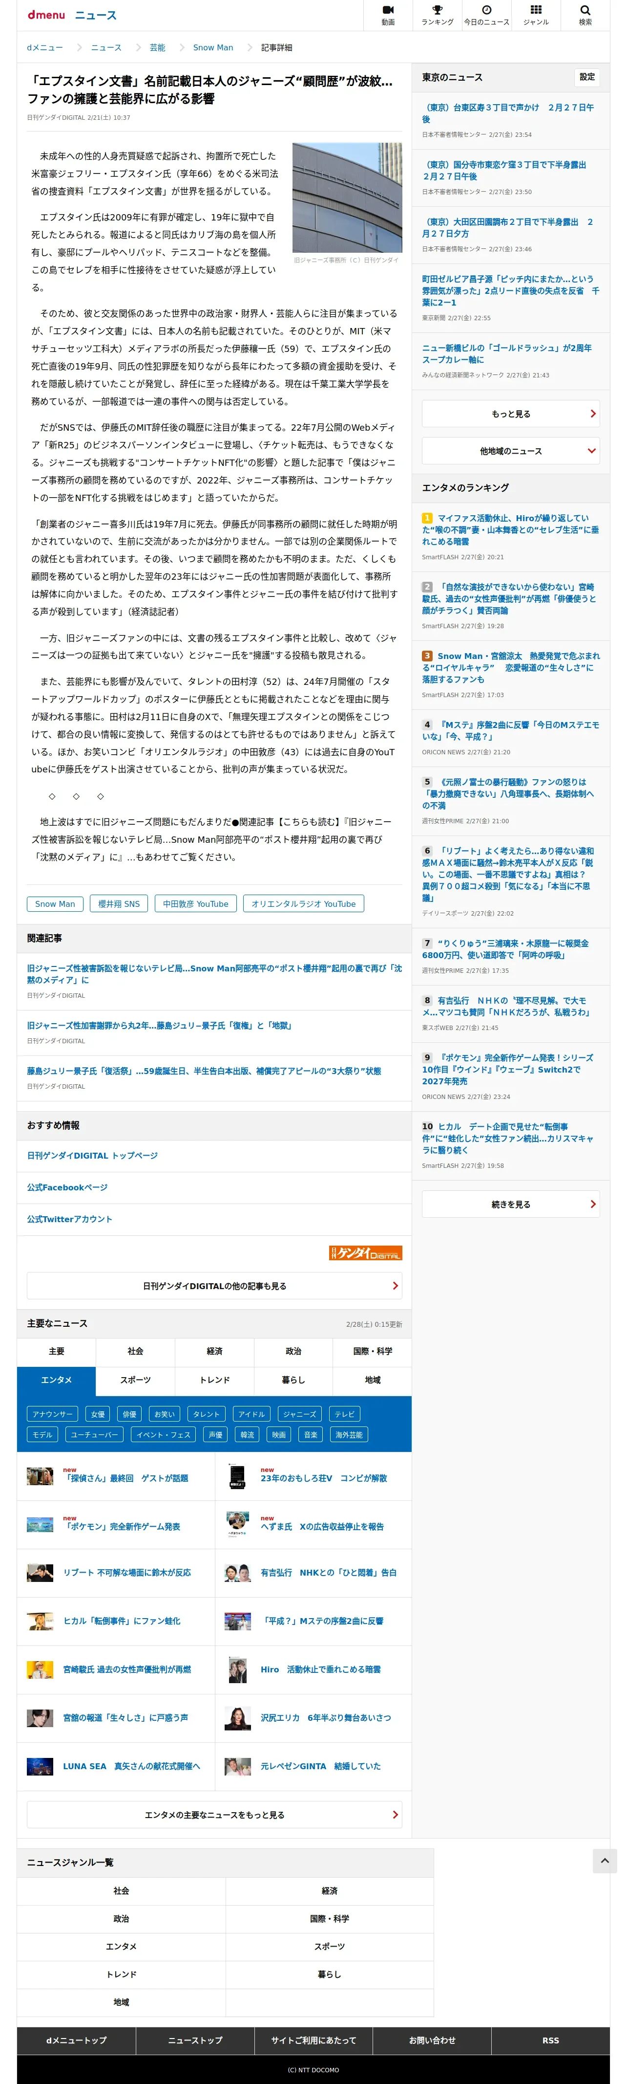The height and width of the screenshot is (2084, 627).
Task: Select the 地域 news tab
Action: (x=373, y=1380)
